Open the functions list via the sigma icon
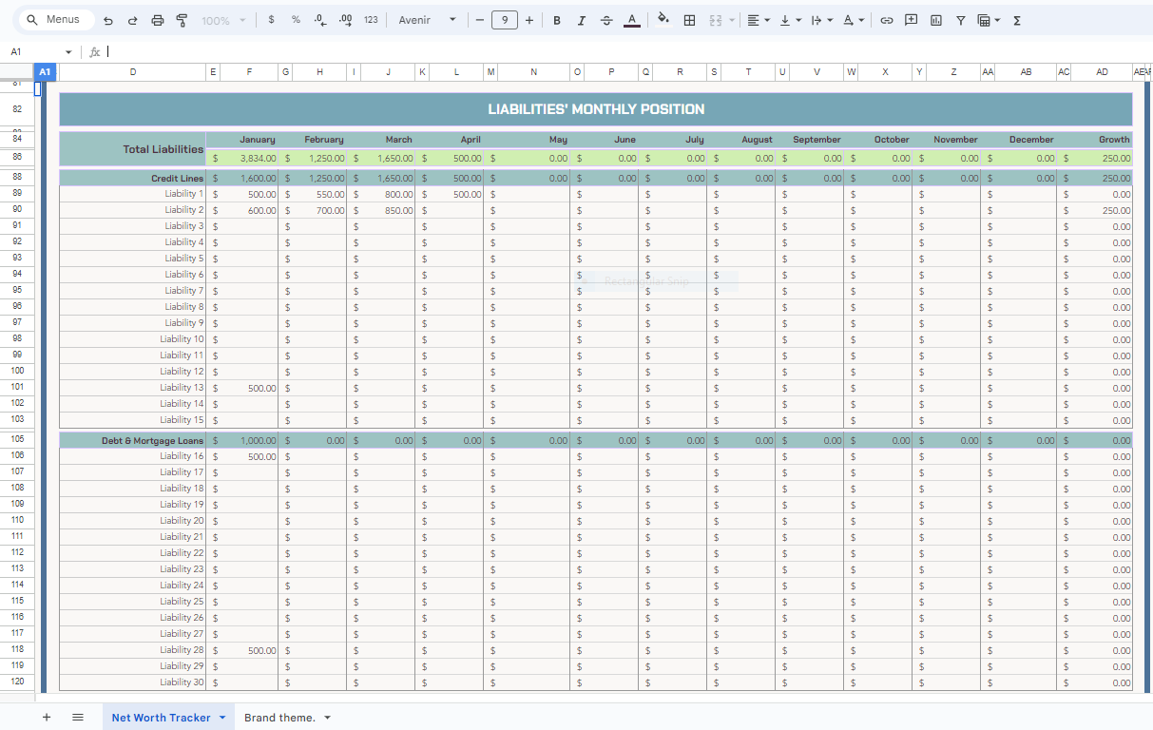This screenshot has height=730, width=1153. click(x=1015, y=19)
